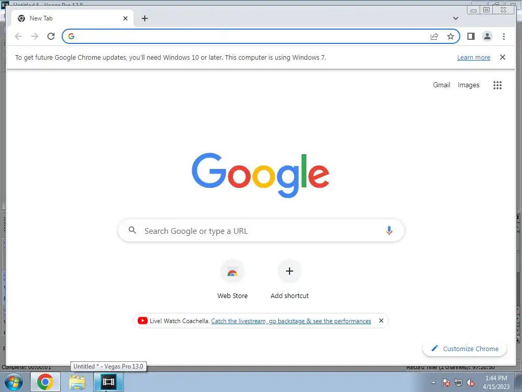Click Google icon in address bar
Image resolution: width=522 pixels, height=392 pixels.
click(71, 36)
